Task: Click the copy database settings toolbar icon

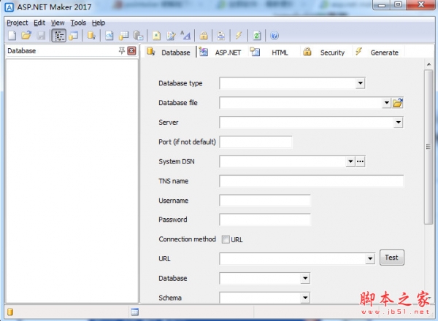Action: pyautogui.click(x=138, y=36)
